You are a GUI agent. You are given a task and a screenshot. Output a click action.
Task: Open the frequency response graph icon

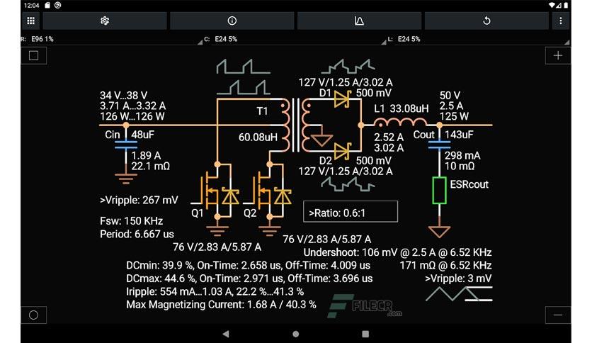pos(359,21)
